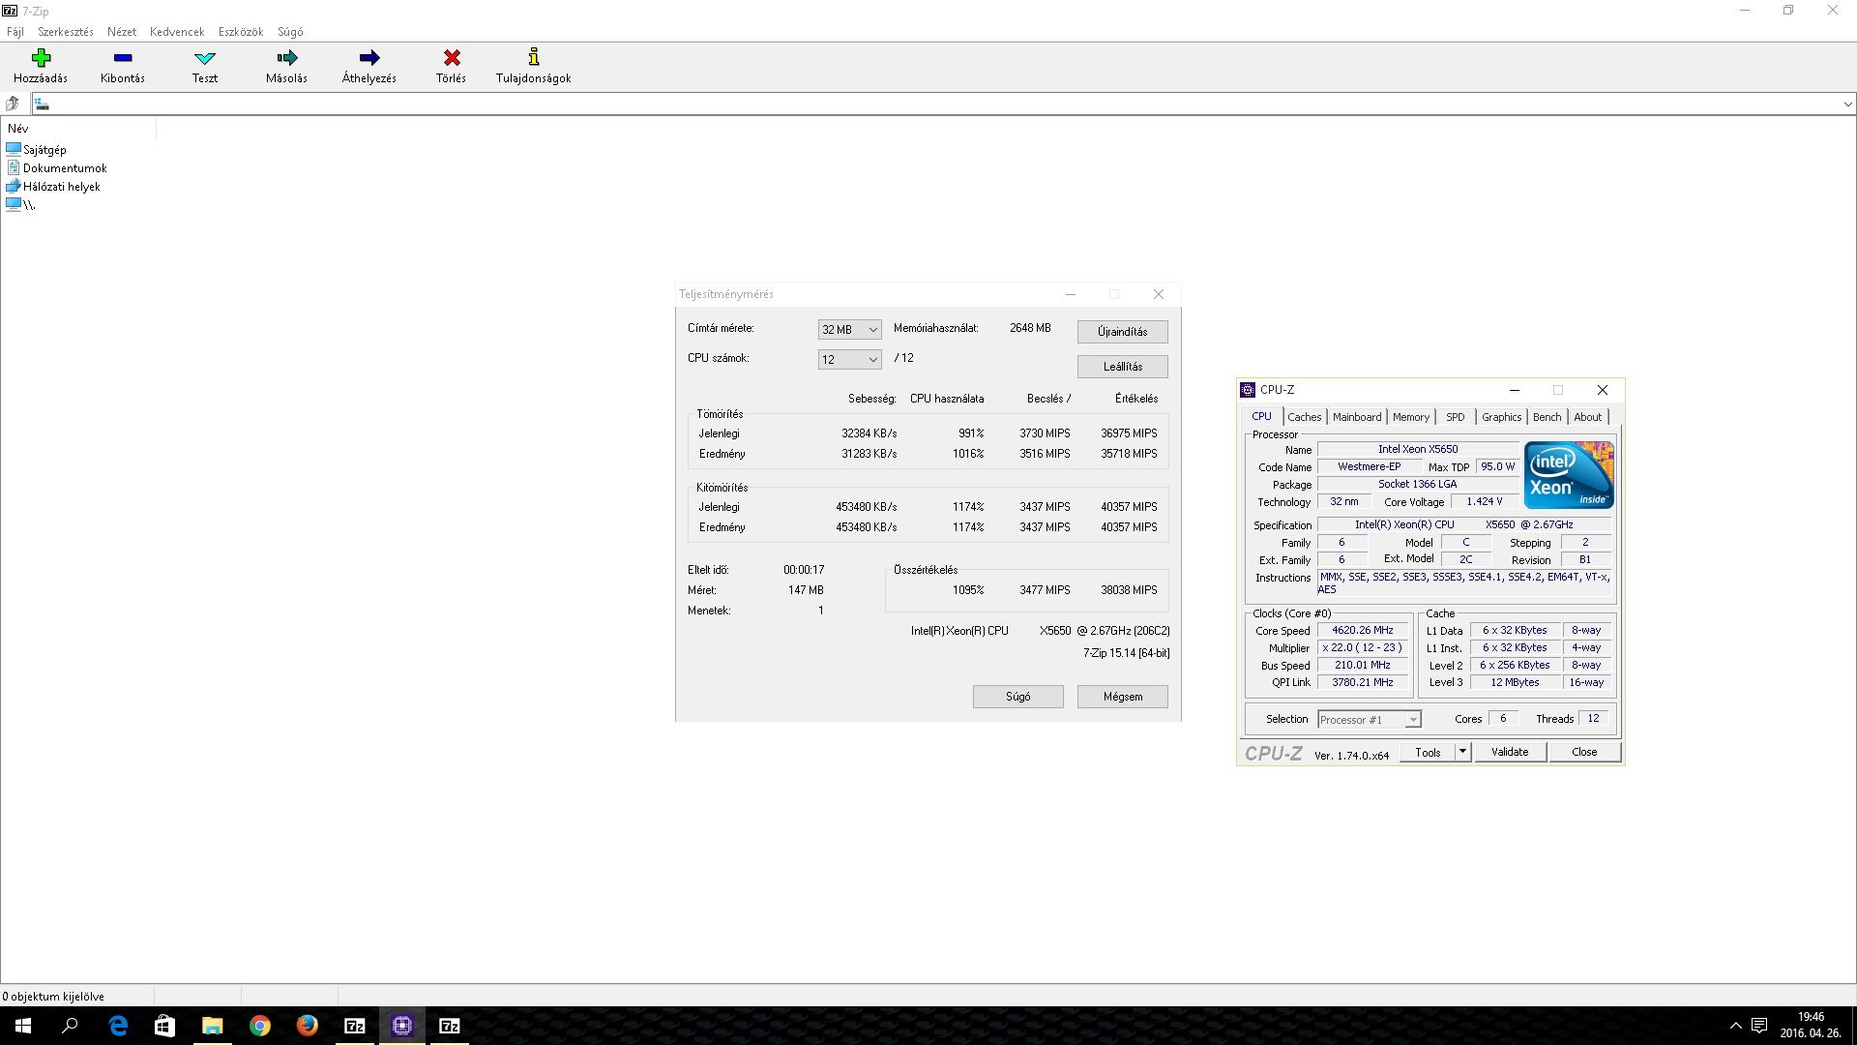The image size is (1857, 1045).
Task: Click the Súgó button in benchmark dialog
Action: pyautogui.click(x=1018, y=697)
